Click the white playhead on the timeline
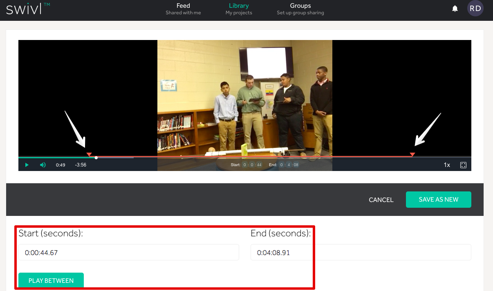The height and width of the screenshot is (291, 493). point(96,158)
